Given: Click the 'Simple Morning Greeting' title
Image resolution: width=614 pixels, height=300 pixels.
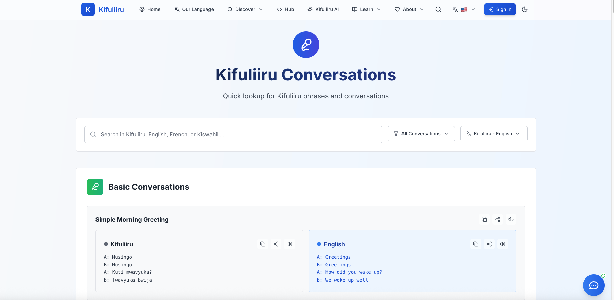Looking at the screenshot, I should (132, 219).
